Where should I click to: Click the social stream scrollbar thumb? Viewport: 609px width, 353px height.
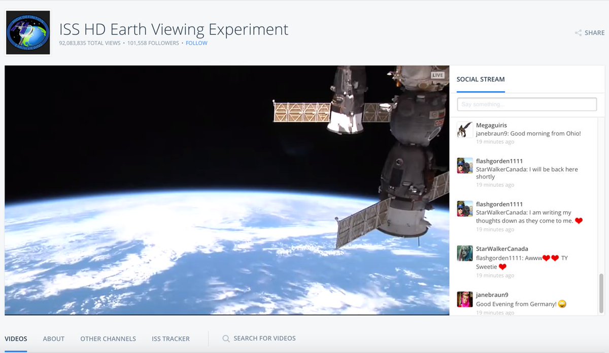(601, 293)
